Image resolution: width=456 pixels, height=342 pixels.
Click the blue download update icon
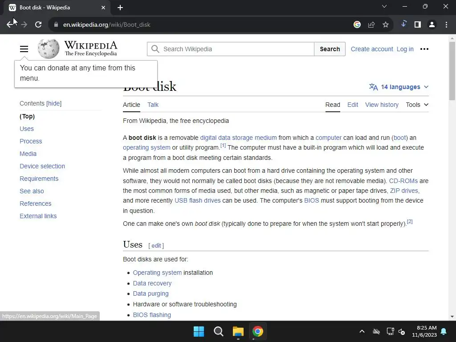pos(403,24)
